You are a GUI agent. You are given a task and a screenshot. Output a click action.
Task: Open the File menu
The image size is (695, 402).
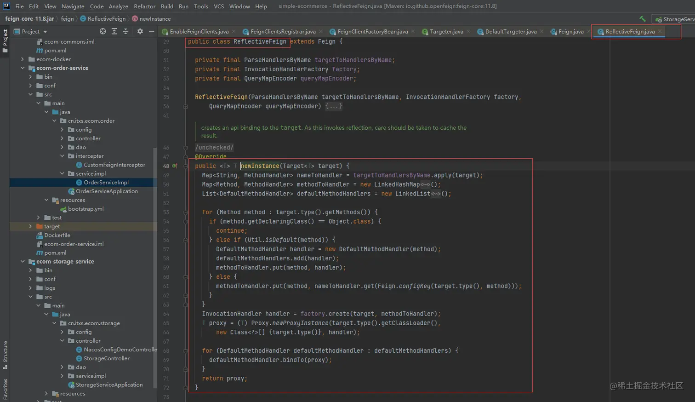tap(19, 6)
